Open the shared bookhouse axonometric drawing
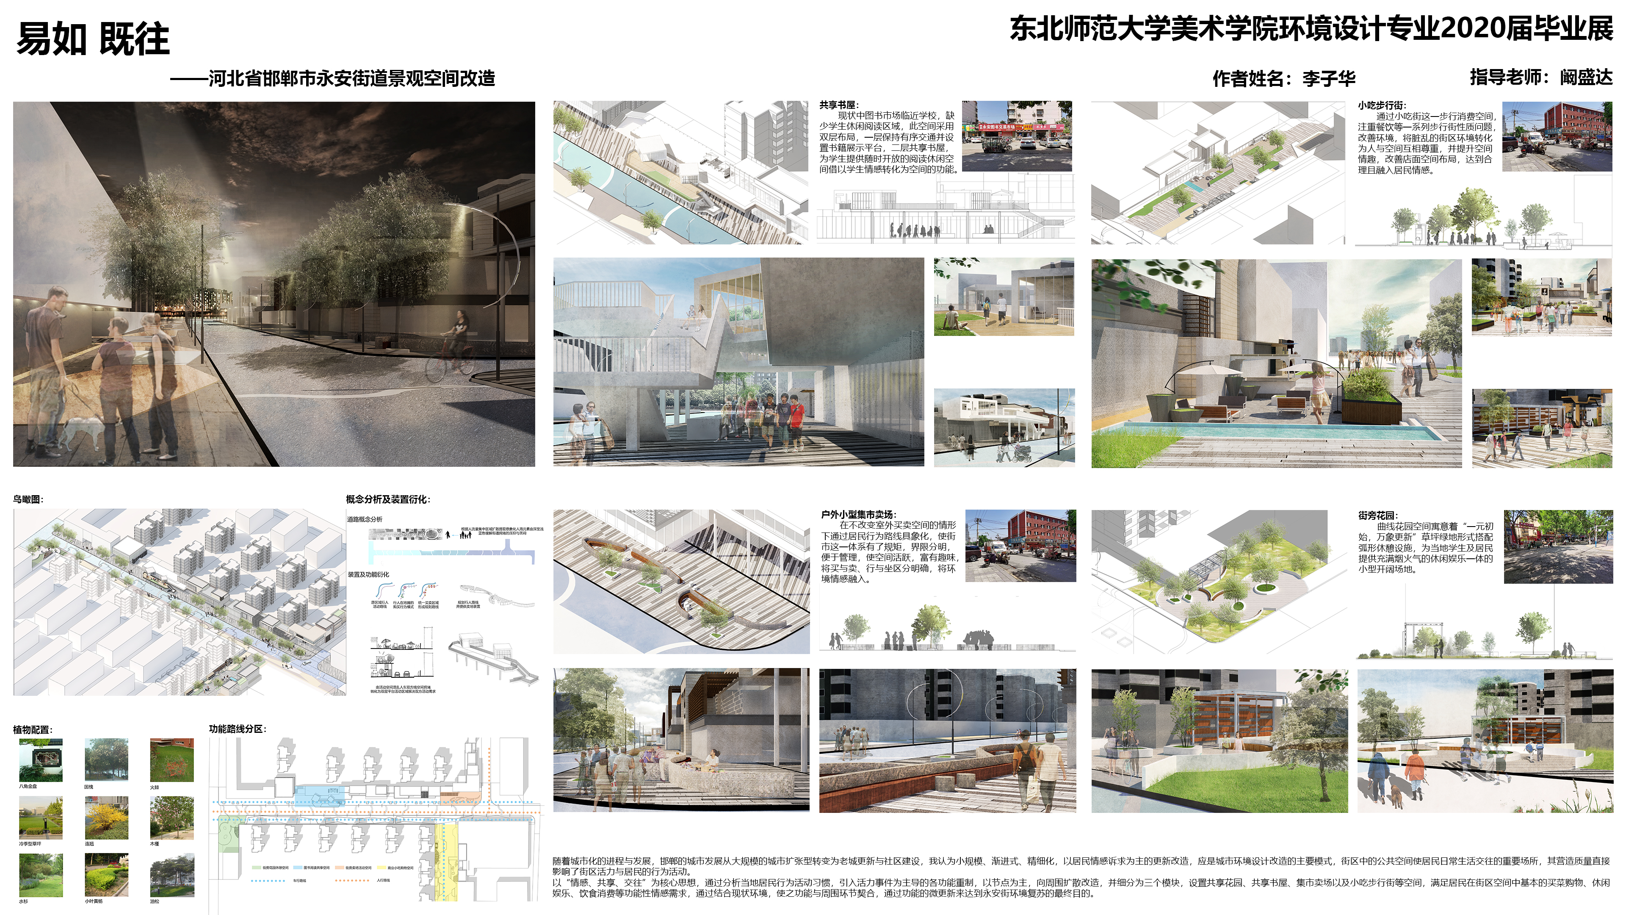The height and width of the screenshot is (915, 1626). 680,172
